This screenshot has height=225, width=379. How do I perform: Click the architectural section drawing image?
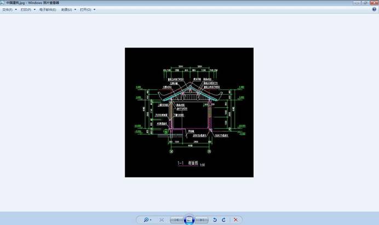189,112
